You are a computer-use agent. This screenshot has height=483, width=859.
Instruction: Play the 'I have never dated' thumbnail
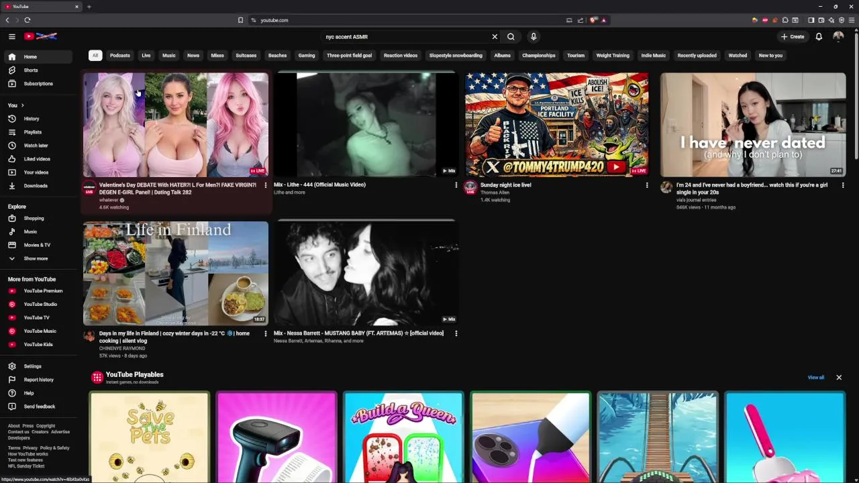tap(753, 125)
